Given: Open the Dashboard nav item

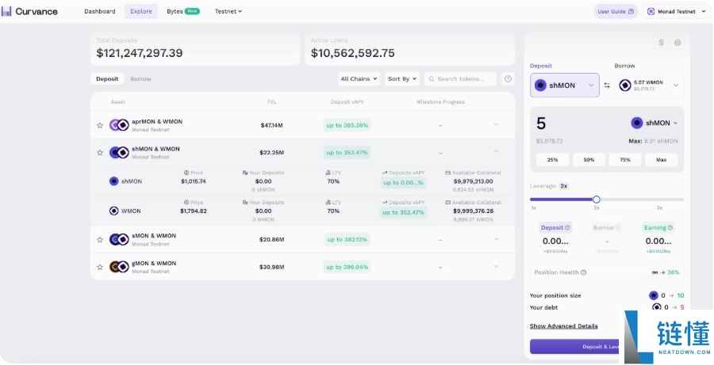Looking at the screenshot, I should (100, 11).
